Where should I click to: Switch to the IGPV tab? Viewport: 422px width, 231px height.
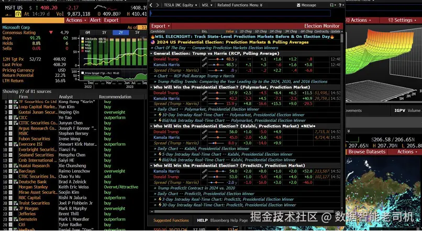pyautogui.click(x=399, y=110)
